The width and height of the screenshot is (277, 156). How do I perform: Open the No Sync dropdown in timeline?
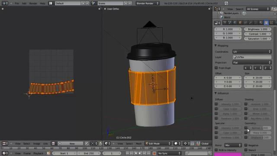(169, 153)
